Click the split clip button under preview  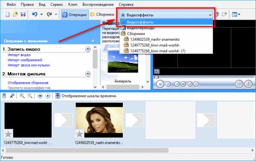click(x=239, y=84)
